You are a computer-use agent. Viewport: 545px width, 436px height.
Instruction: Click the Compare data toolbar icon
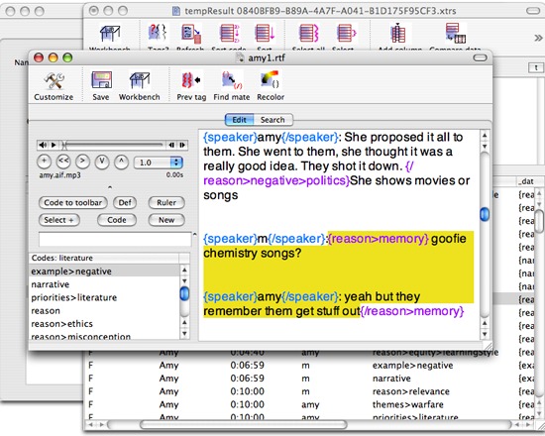pos(456,34)
